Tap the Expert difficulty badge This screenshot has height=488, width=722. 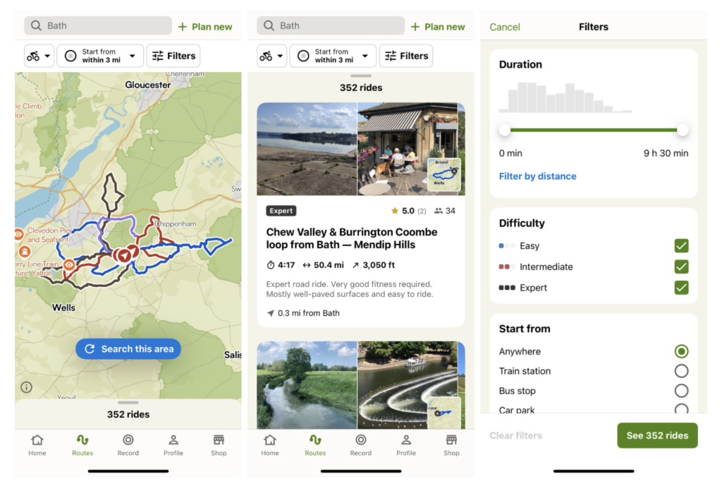coord(281,211)
